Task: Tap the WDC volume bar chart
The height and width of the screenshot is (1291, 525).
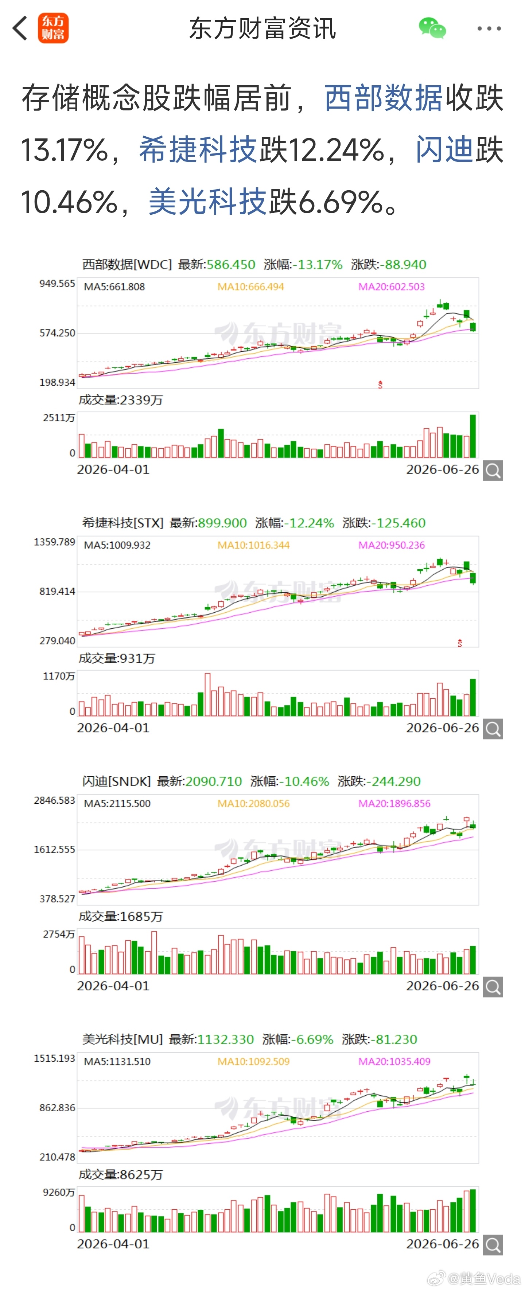Action: pos(278,435)
